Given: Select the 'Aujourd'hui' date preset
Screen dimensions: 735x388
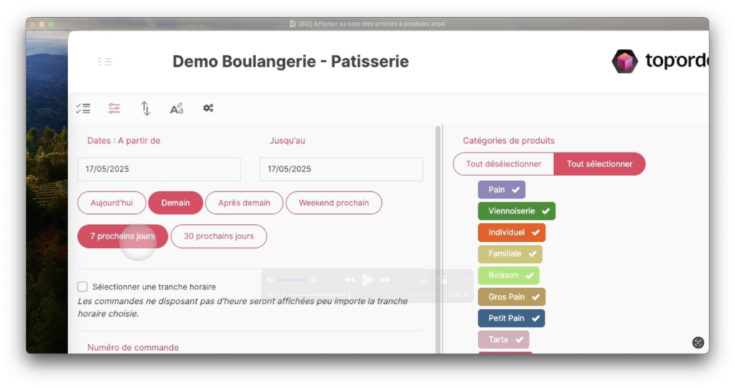Looking at the screenshot, I should click(x=111, y=203).
